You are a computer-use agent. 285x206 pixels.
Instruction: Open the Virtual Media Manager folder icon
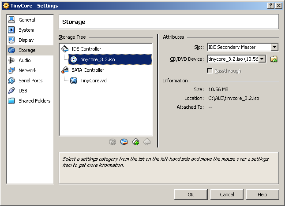pos(274,59)
